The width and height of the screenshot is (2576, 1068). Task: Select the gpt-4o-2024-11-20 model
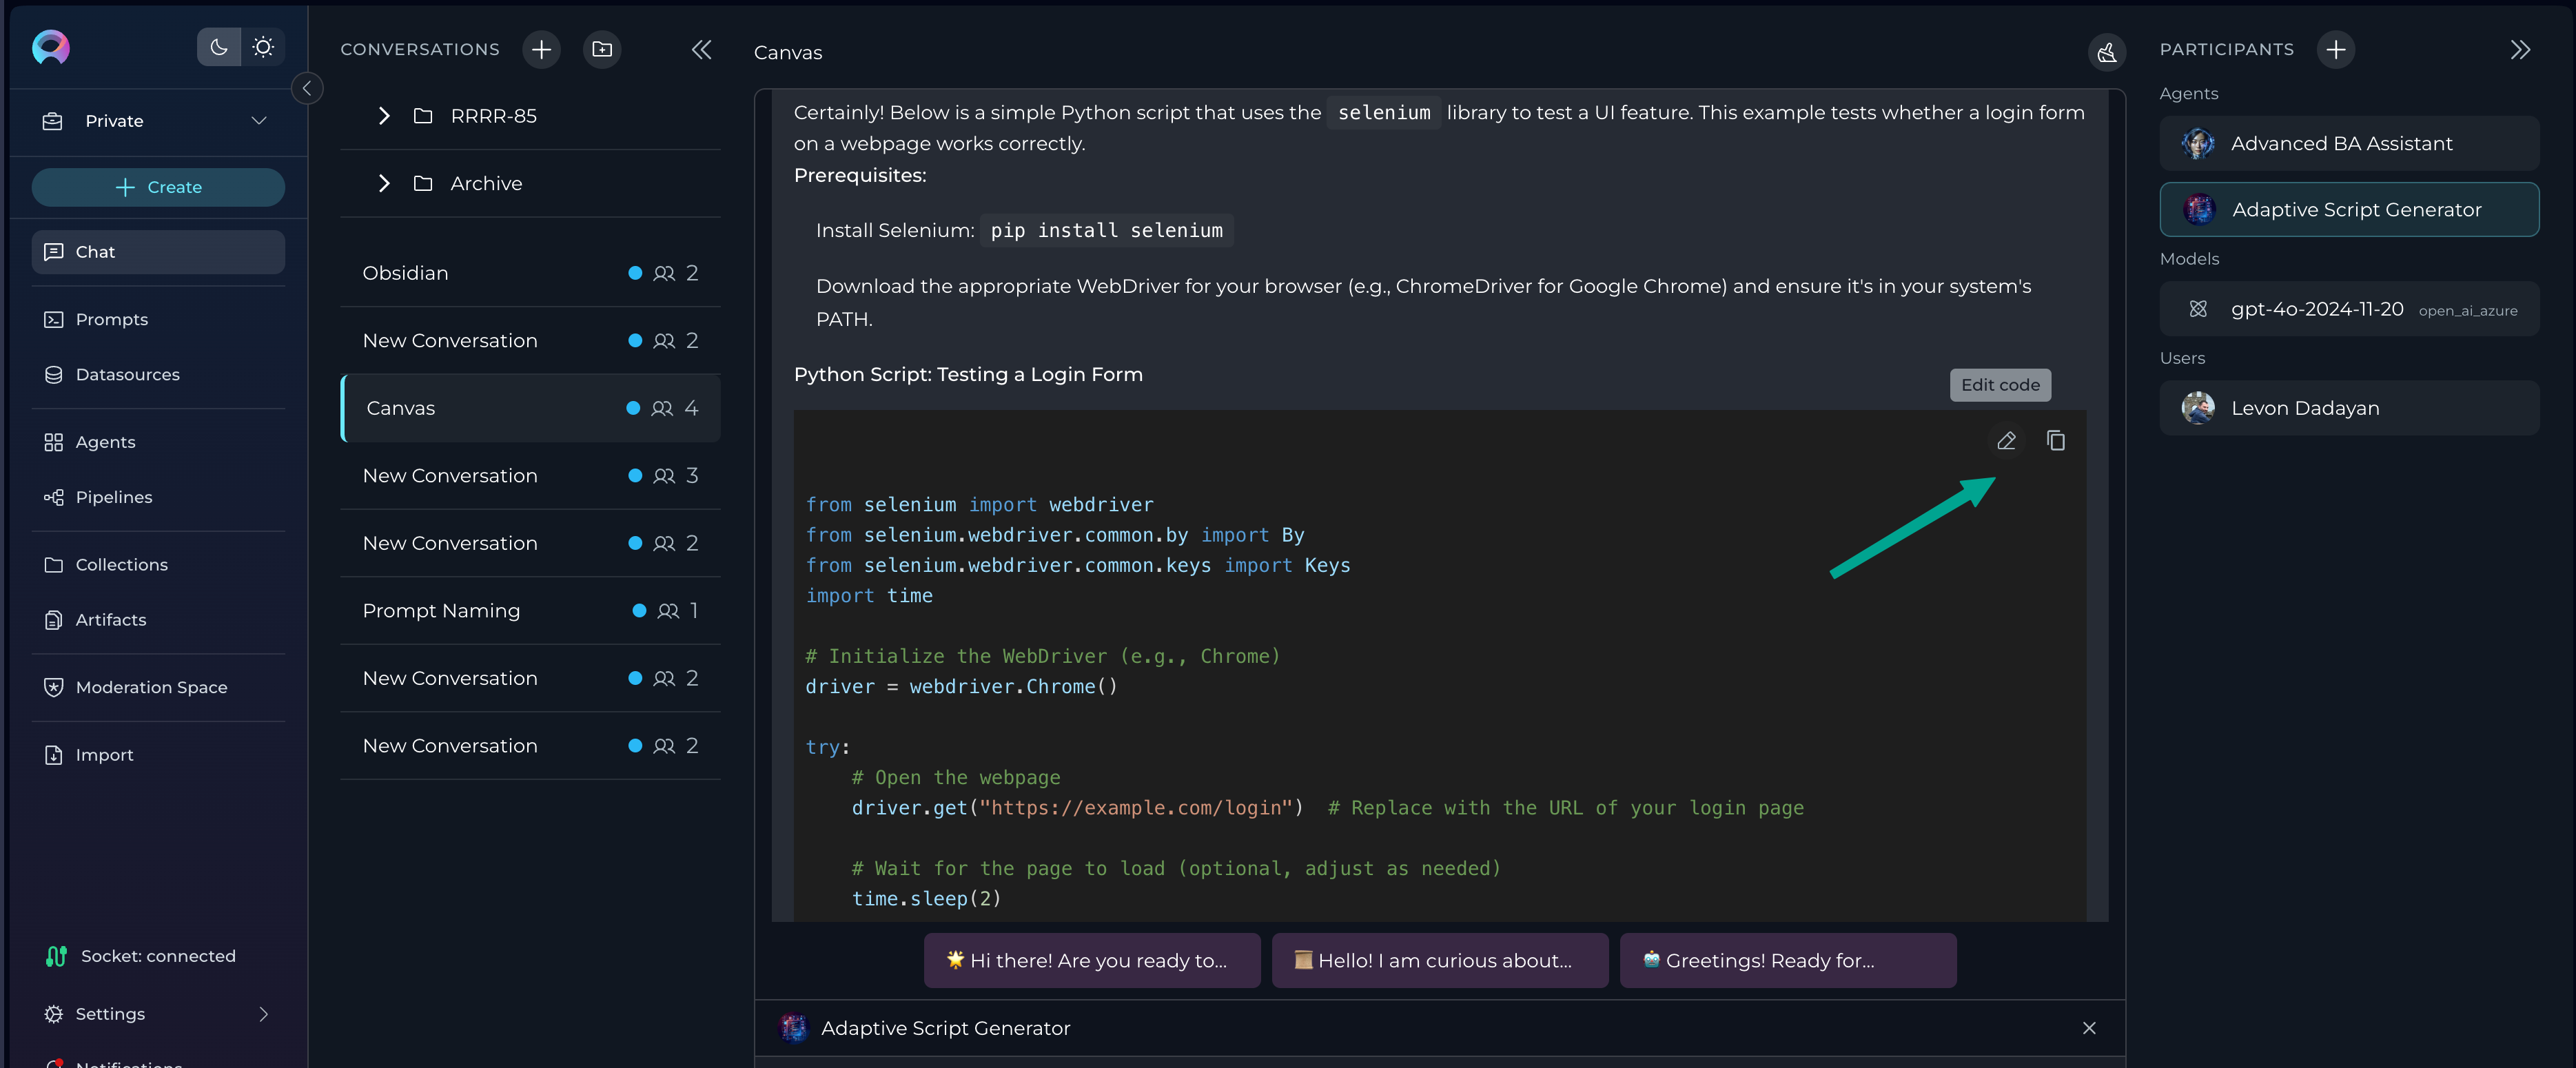tap(2348, 309)
